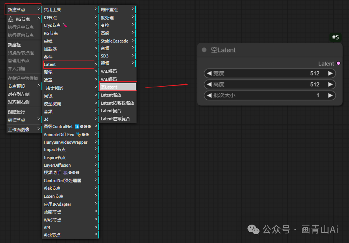Choose 对齐到左侧 option
The width and height of the screenshot is (349, 243).
pos(24,94)
